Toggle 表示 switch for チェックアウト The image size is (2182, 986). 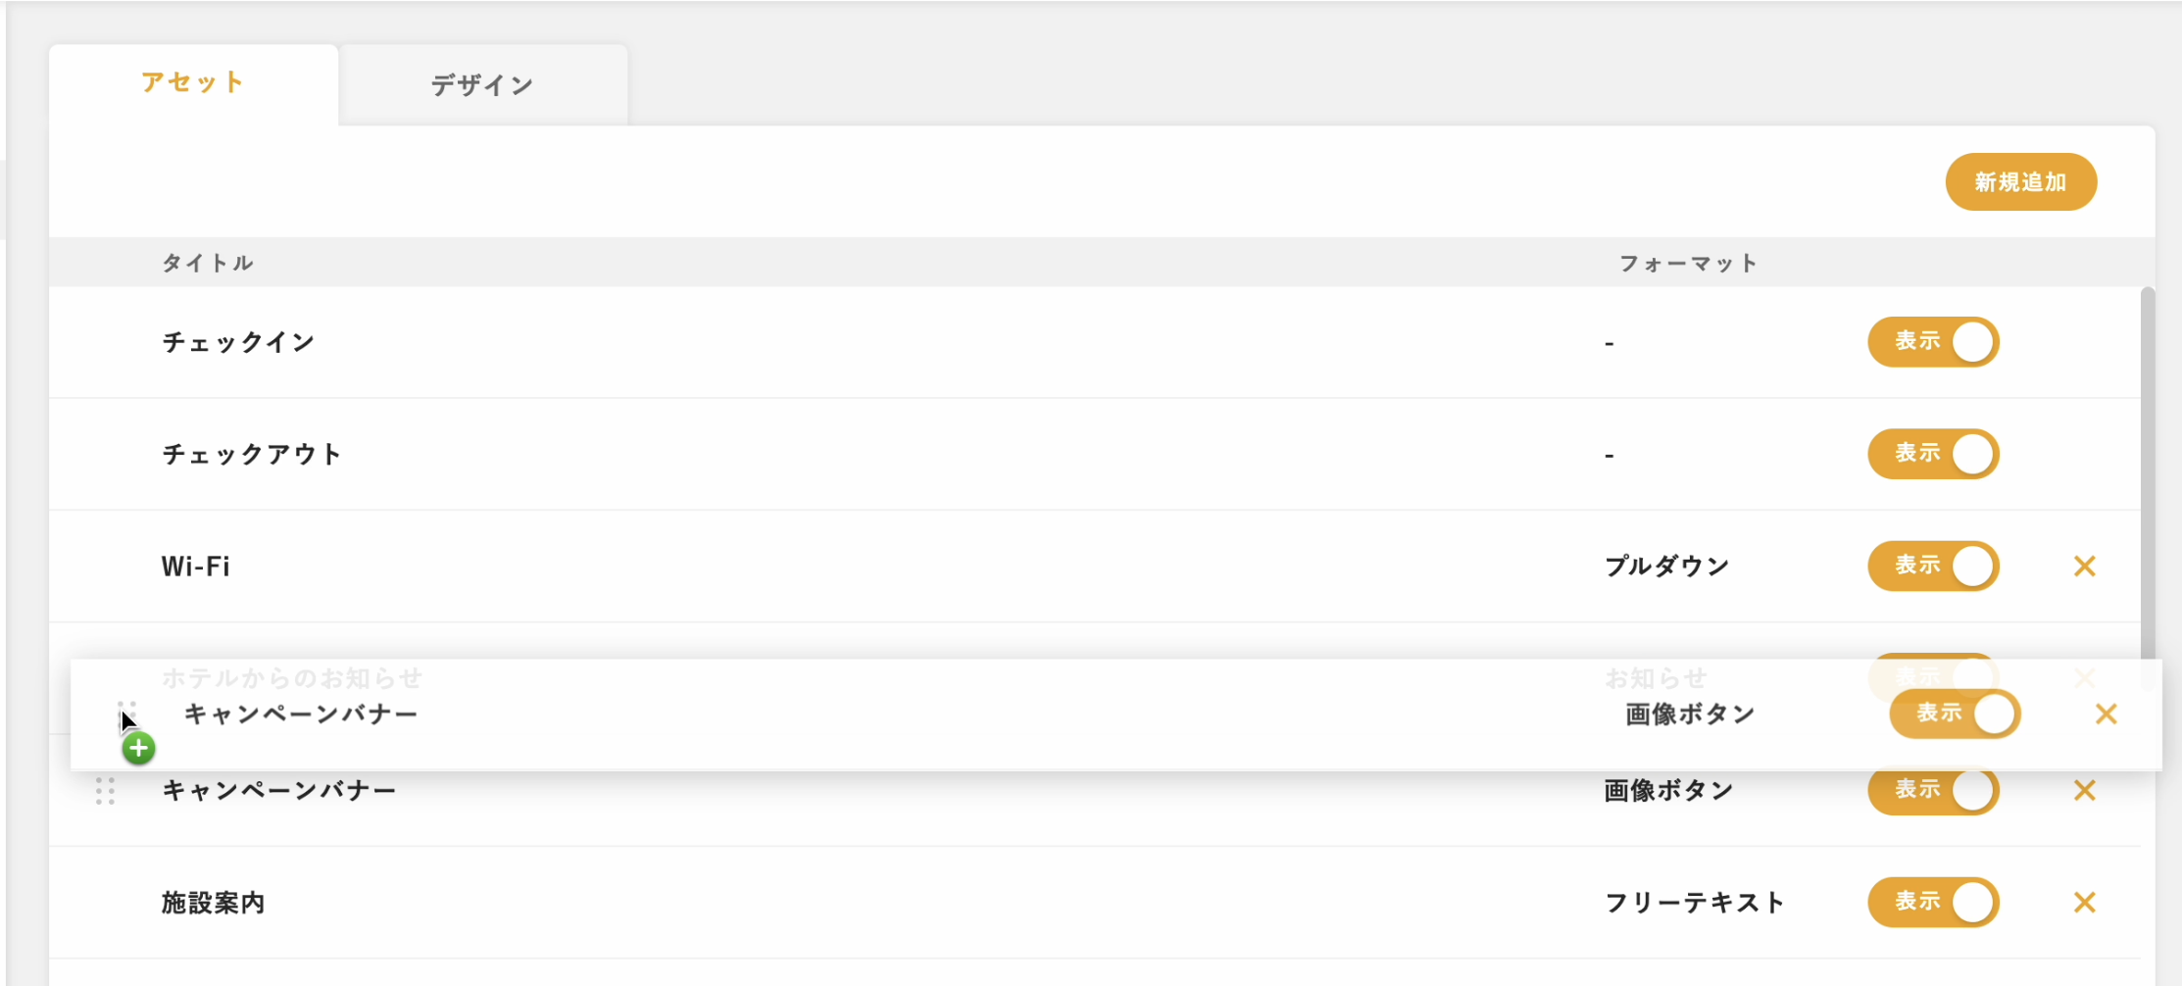[1933, 453]
